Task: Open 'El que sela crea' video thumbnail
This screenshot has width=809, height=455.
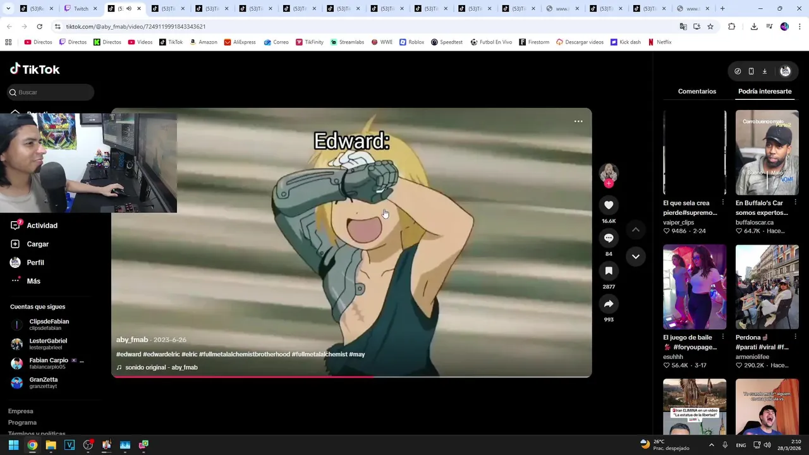Action: pyautogui.click(x=695, y=152)
